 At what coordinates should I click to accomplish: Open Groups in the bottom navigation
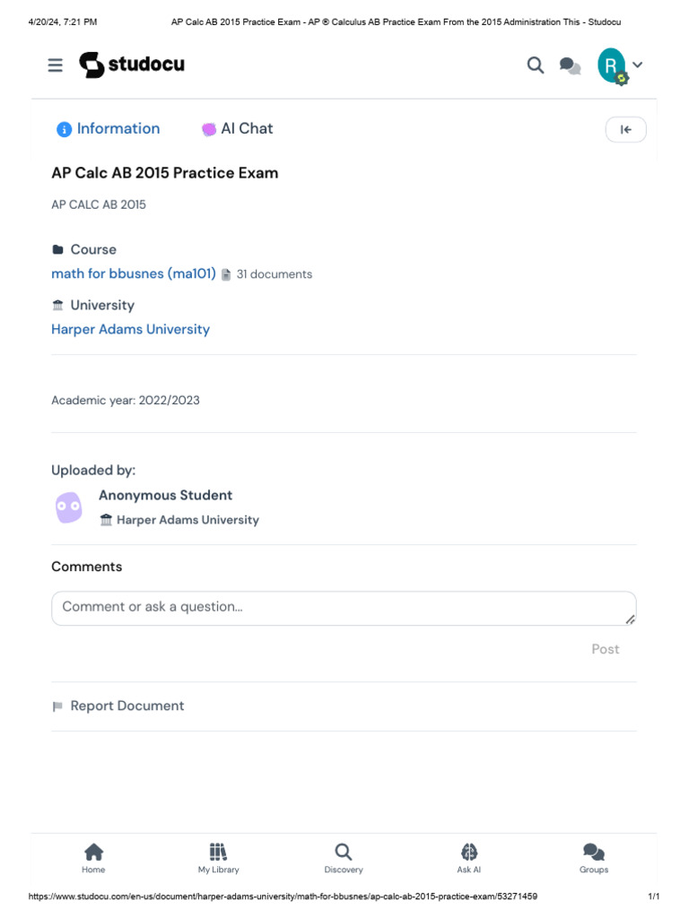(x=594, y=858)
